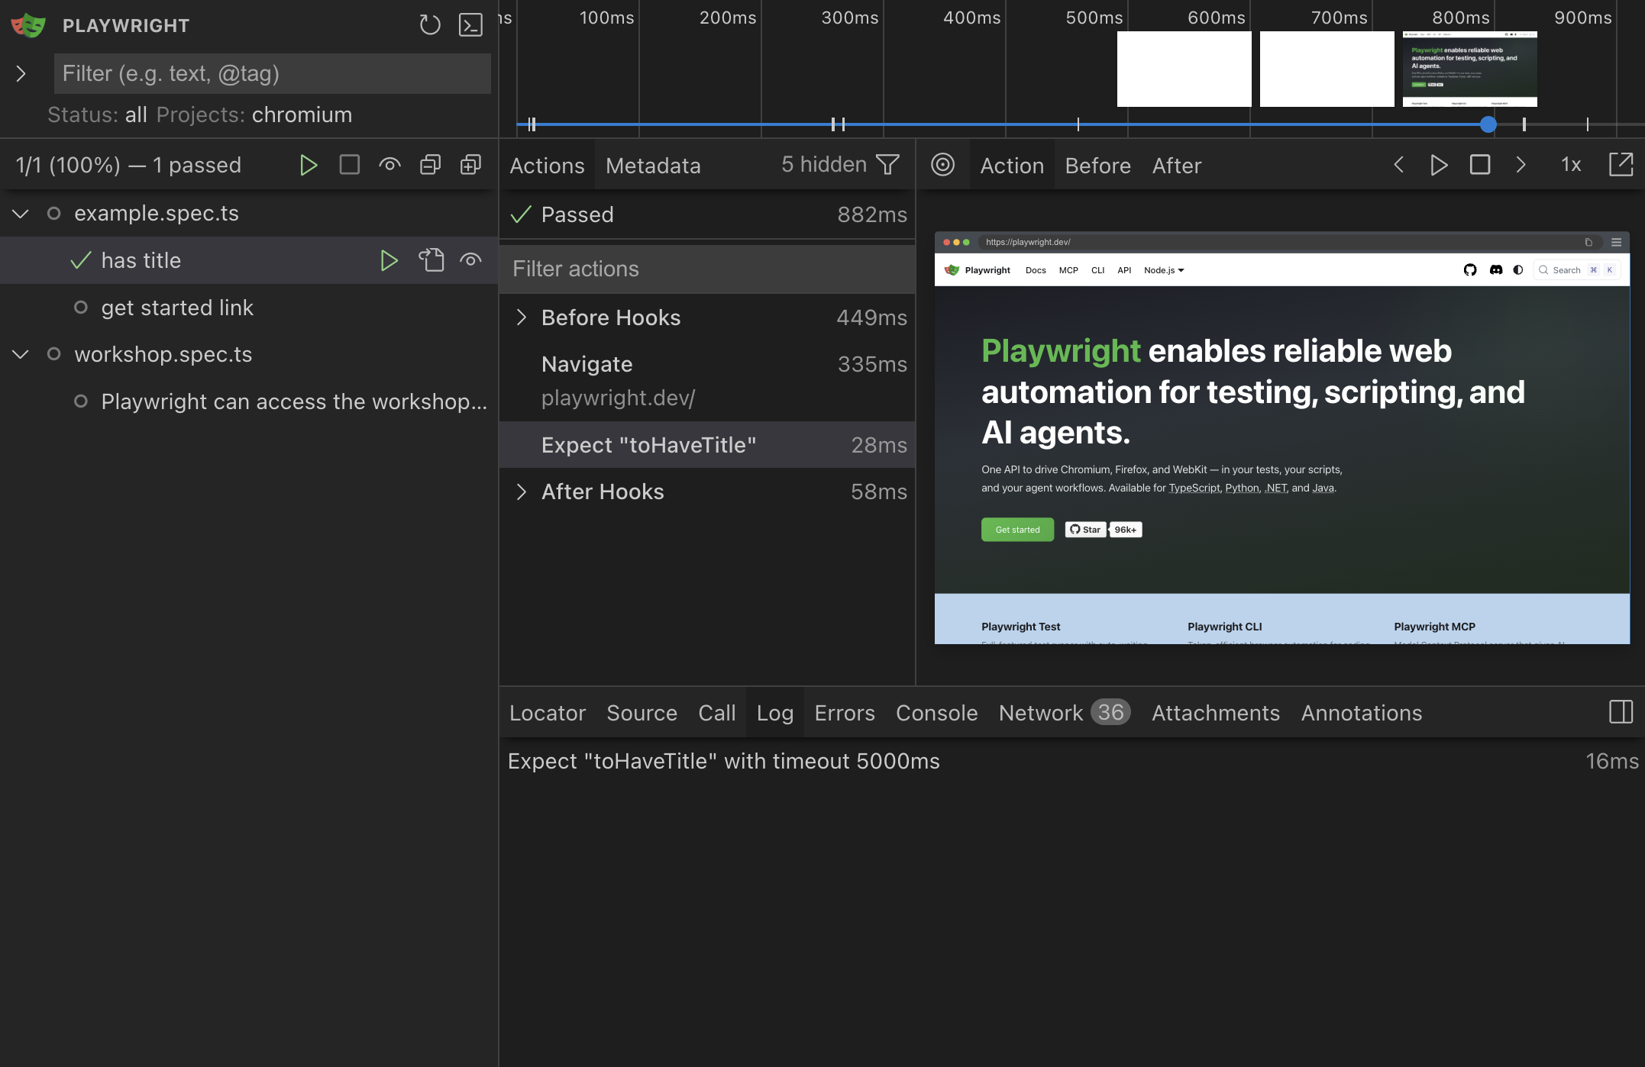Open the Annotations tab
This screenshot has height=1067, width=1645.
[1362, 713]
